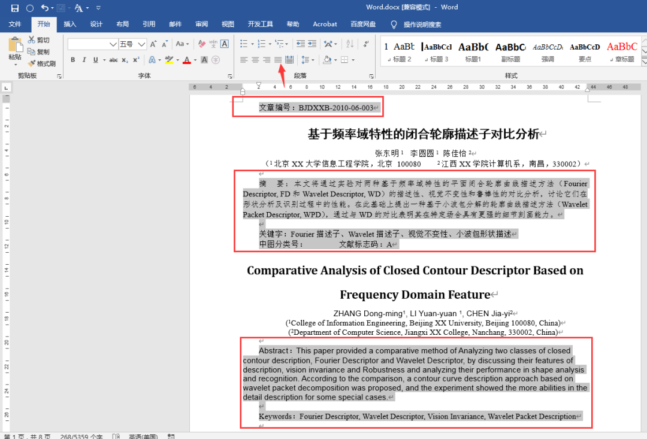Expand the Font dialog launcher
Screen dimensions: 647x439
(230, 76)
